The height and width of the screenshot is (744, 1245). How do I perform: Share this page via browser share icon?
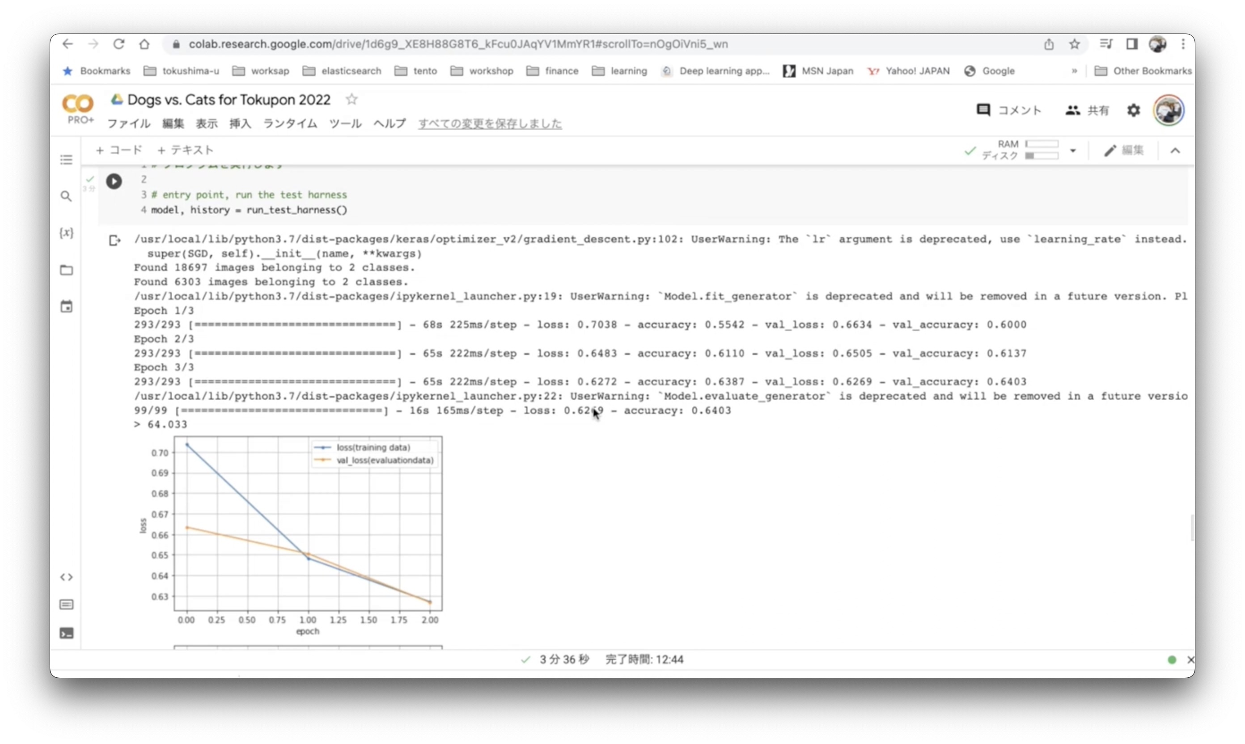tap(1049, 44)
